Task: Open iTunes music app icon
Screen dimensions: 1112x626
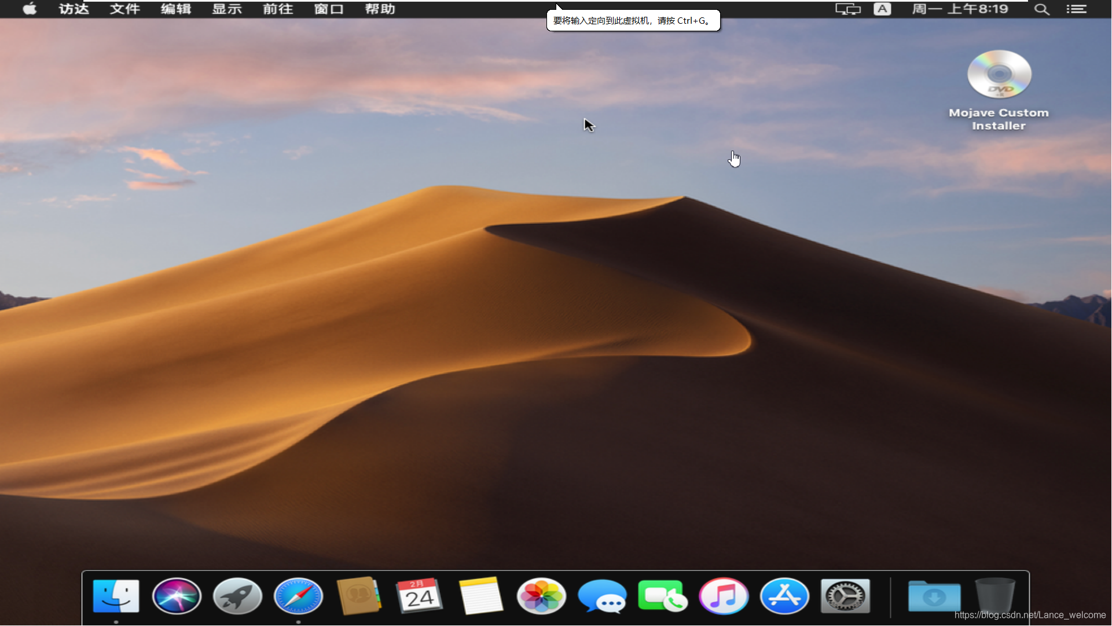Action: coord(724,596)
